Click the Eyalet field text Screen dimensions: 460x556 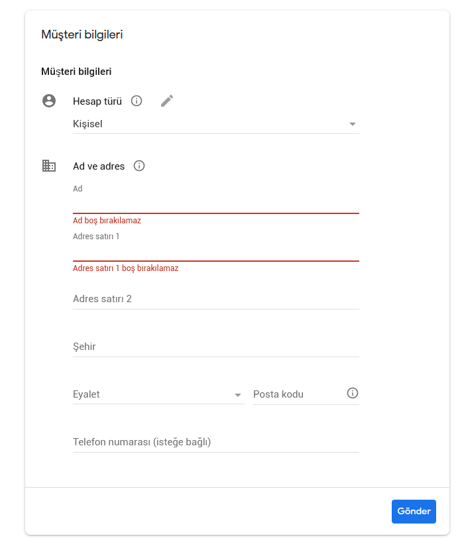coord(86,394)
